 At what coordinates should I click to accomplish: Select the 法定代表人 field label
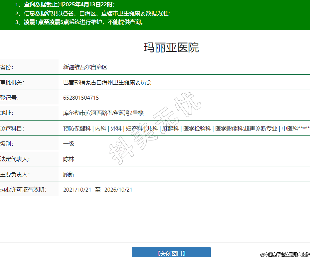click(15, 159)
